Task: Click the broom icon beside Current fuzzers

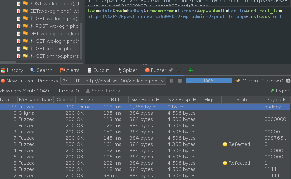Action: pos(238,81)
